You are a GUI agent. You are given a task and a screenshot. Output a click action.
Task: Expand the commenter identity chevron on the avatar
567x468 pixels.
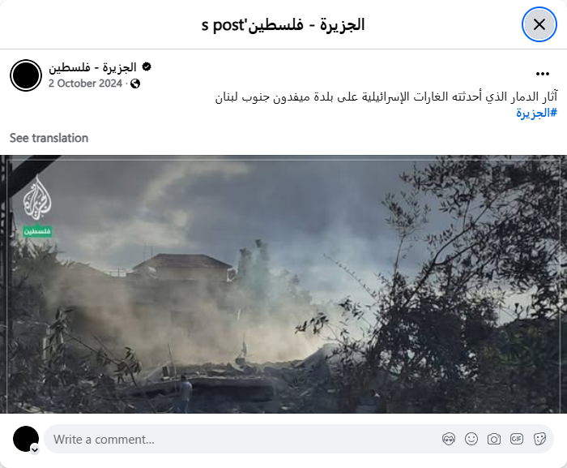35,450
